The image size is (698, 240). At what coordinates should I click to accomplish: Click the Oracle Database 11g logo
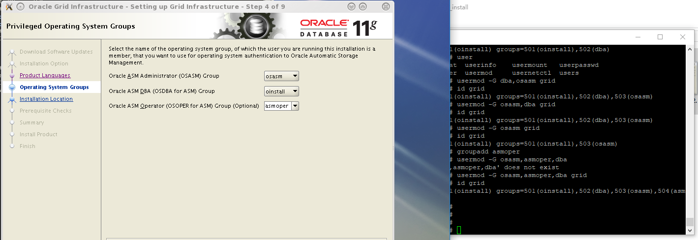pos(338,28)
